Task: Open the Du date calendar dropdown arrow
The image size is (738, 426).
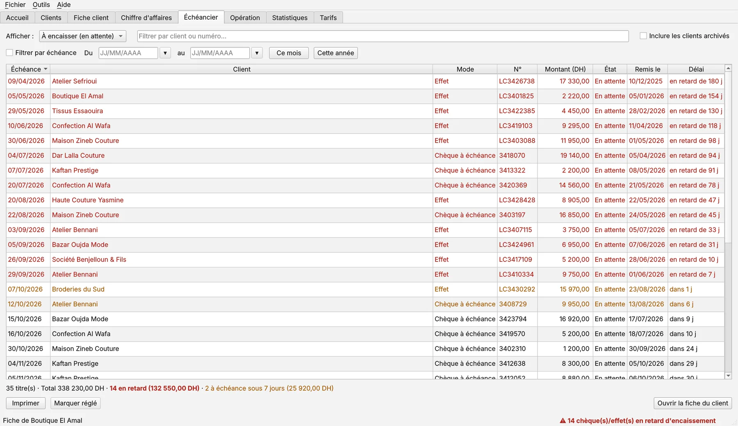Action: tap(165, 53)
